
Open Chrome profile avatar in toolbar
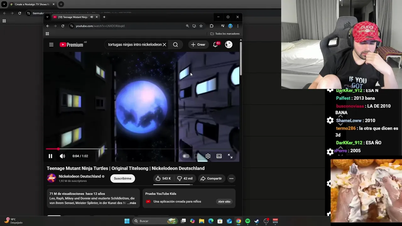pyautogui.click(x=230, y=26)
